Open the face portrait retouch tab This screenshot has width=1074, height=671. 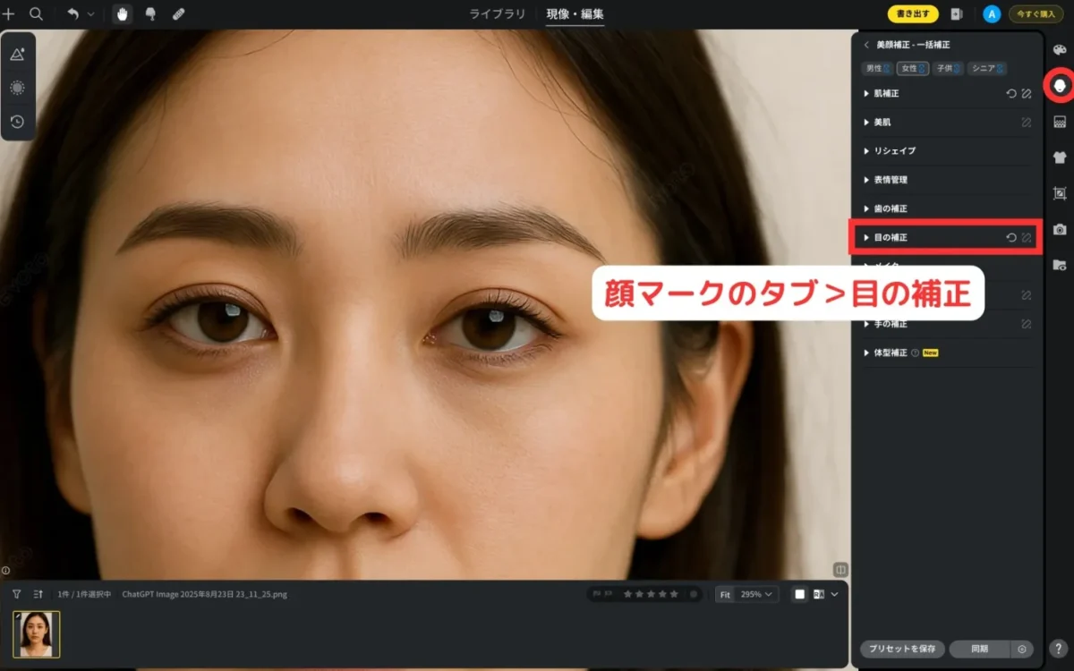click(1060, 85)
